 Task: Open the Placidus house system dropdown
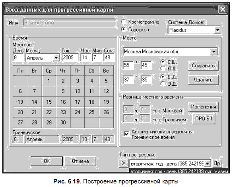click(218, 30)
